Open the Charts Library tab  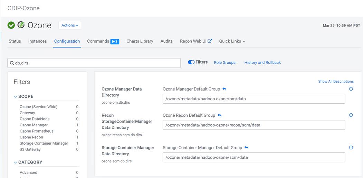140,41
